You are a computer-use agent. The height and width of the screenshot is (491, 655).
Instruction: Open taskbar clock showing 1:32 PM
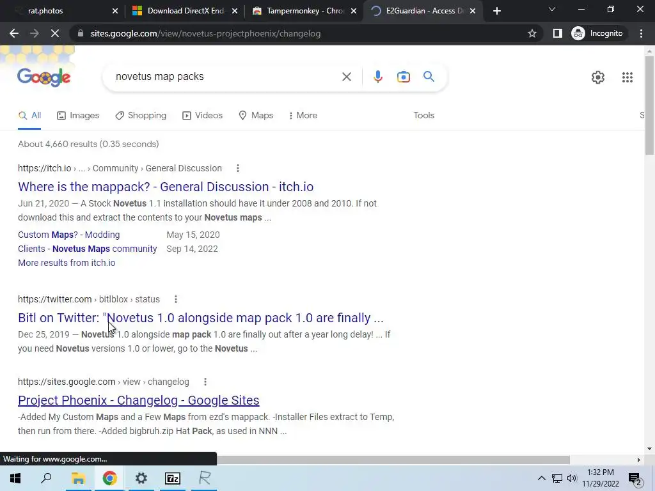click(x=601, y=478)
